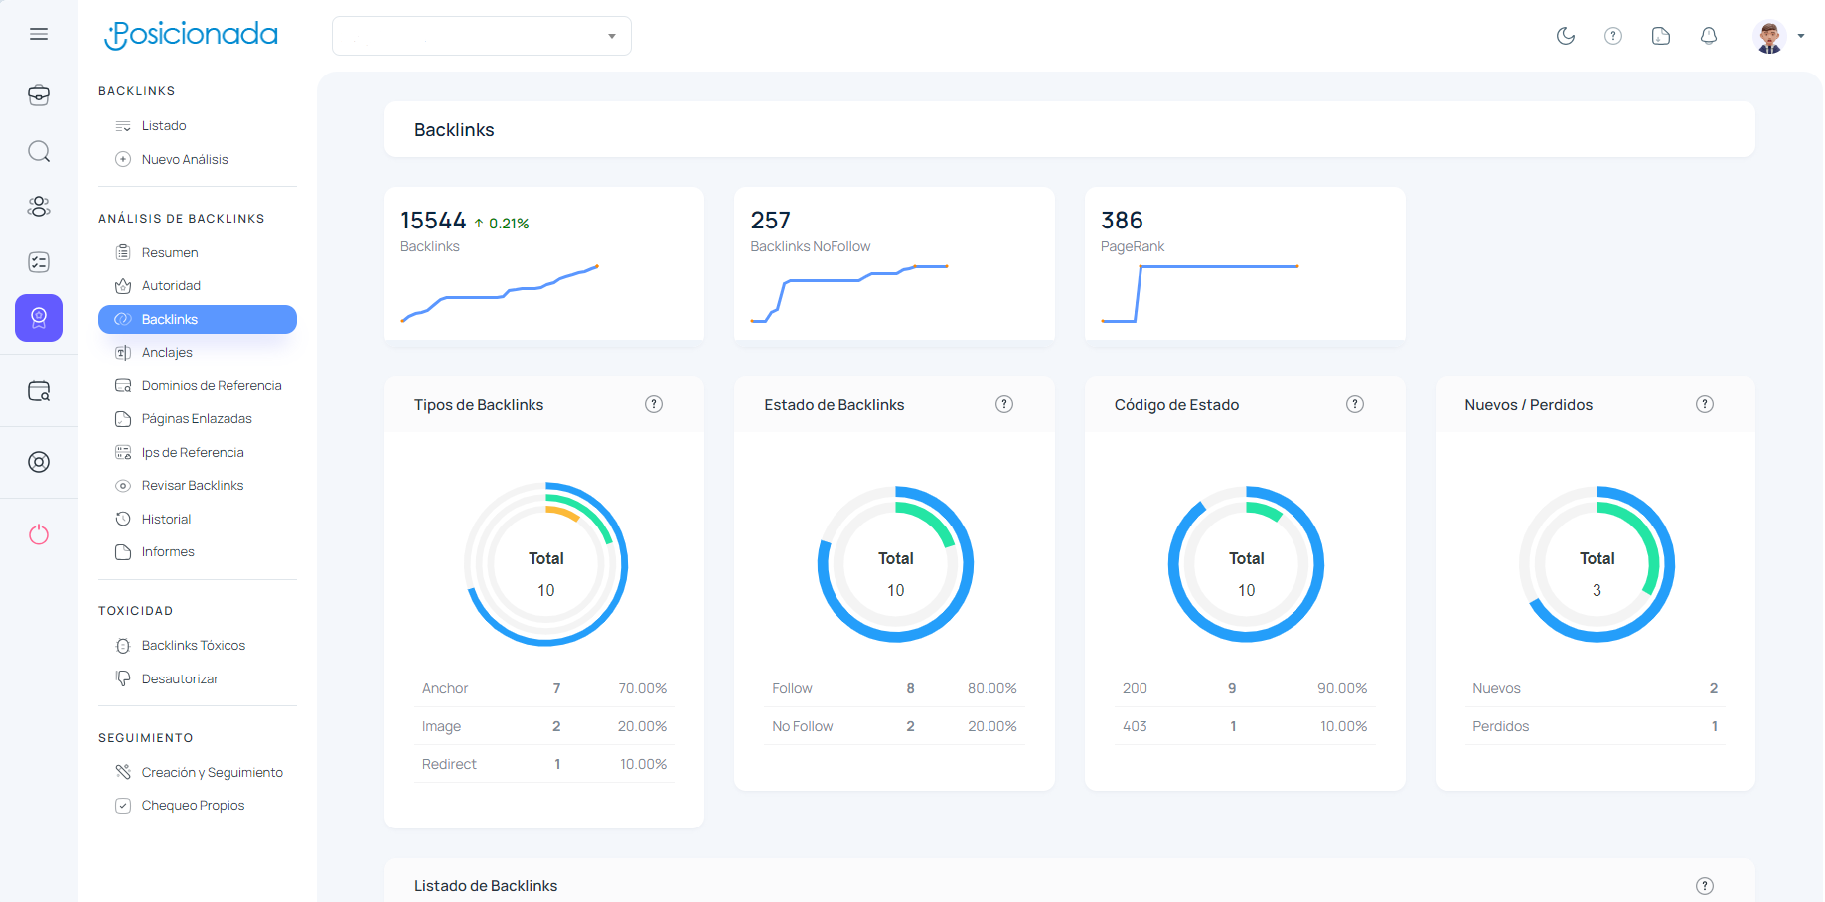Click the lifebuoy support icon in left rail
This screenshot has width=1825, height=902.
pyautogui.click(x=39, y=462)
